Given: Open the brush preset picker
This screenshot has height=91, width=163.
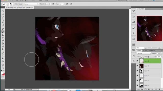Looking at the screenshot, I should pyautogui.click(x=11, y=4).
